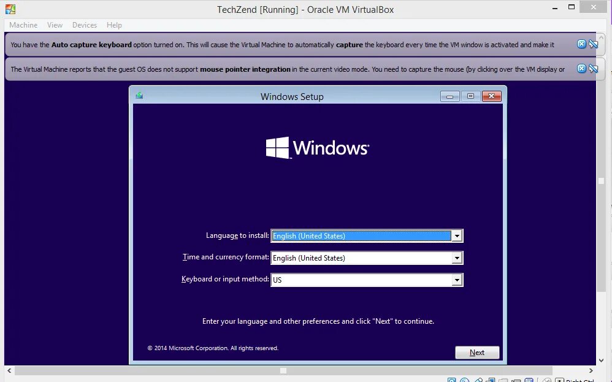This screenshot has height=382, width=612.
Task: Click the horizontal scrollbar left arrow
Action: (9, 371)
